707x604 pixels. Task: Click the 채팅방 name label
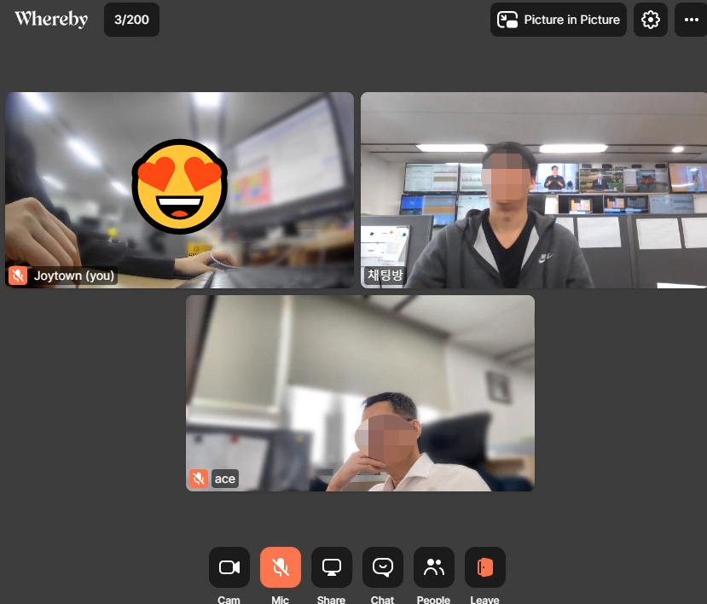[385, 276]
